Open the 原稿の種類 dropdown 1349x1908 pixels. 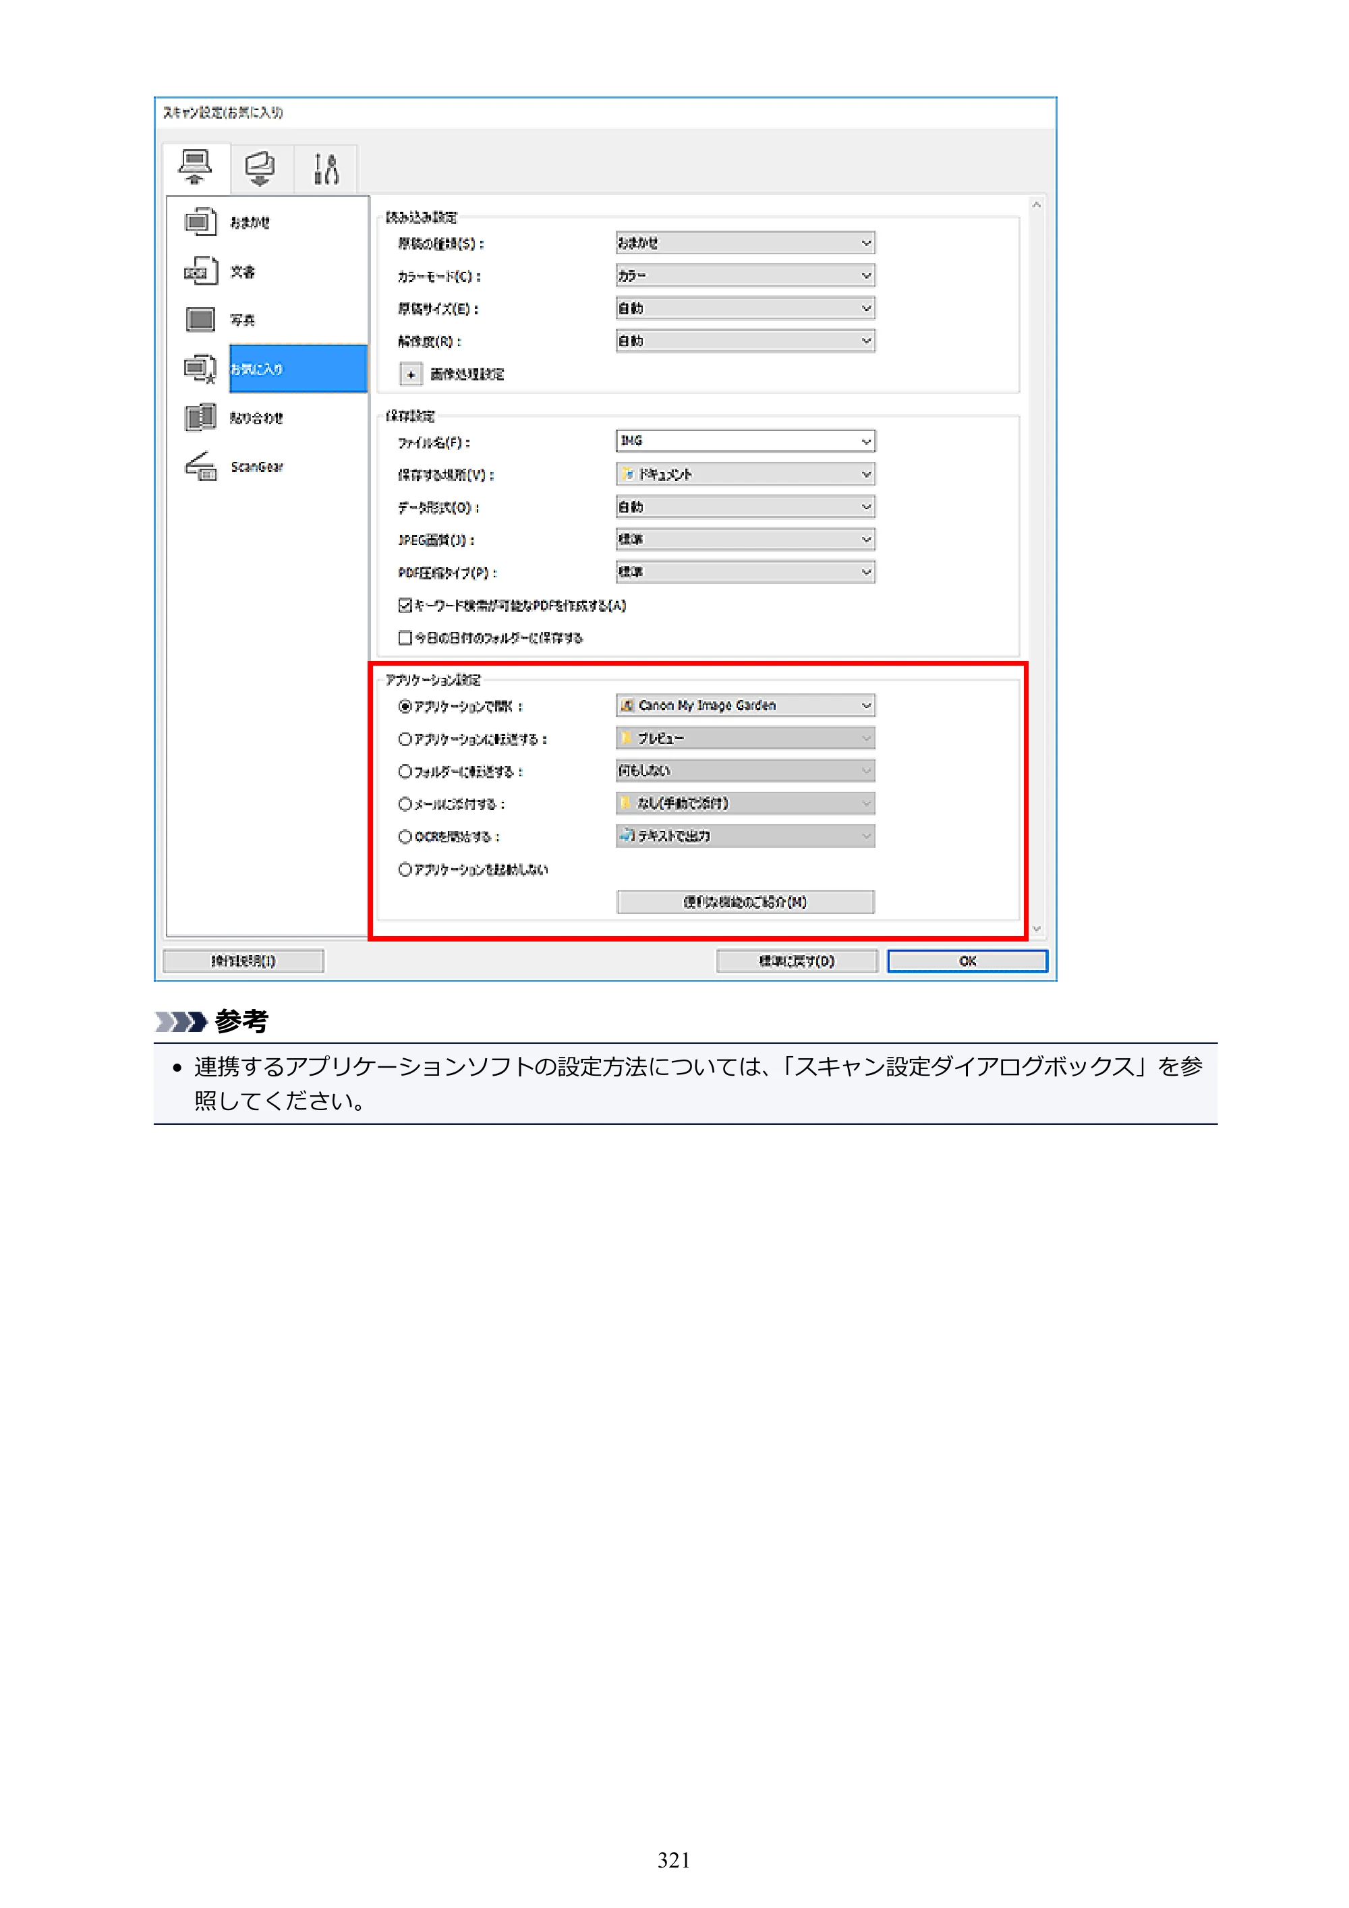coord(745,243)
